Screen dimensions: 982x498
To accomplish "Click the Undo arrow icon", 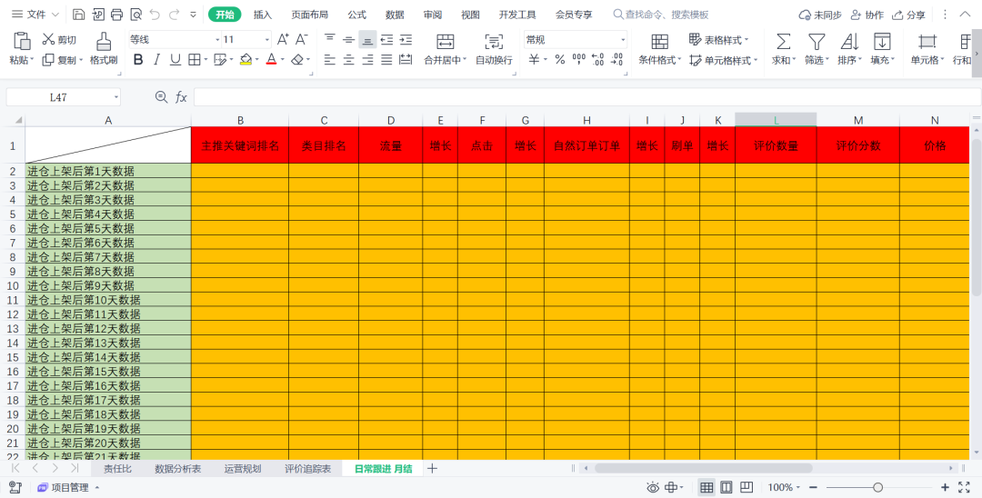I will [x=155, y=15].
